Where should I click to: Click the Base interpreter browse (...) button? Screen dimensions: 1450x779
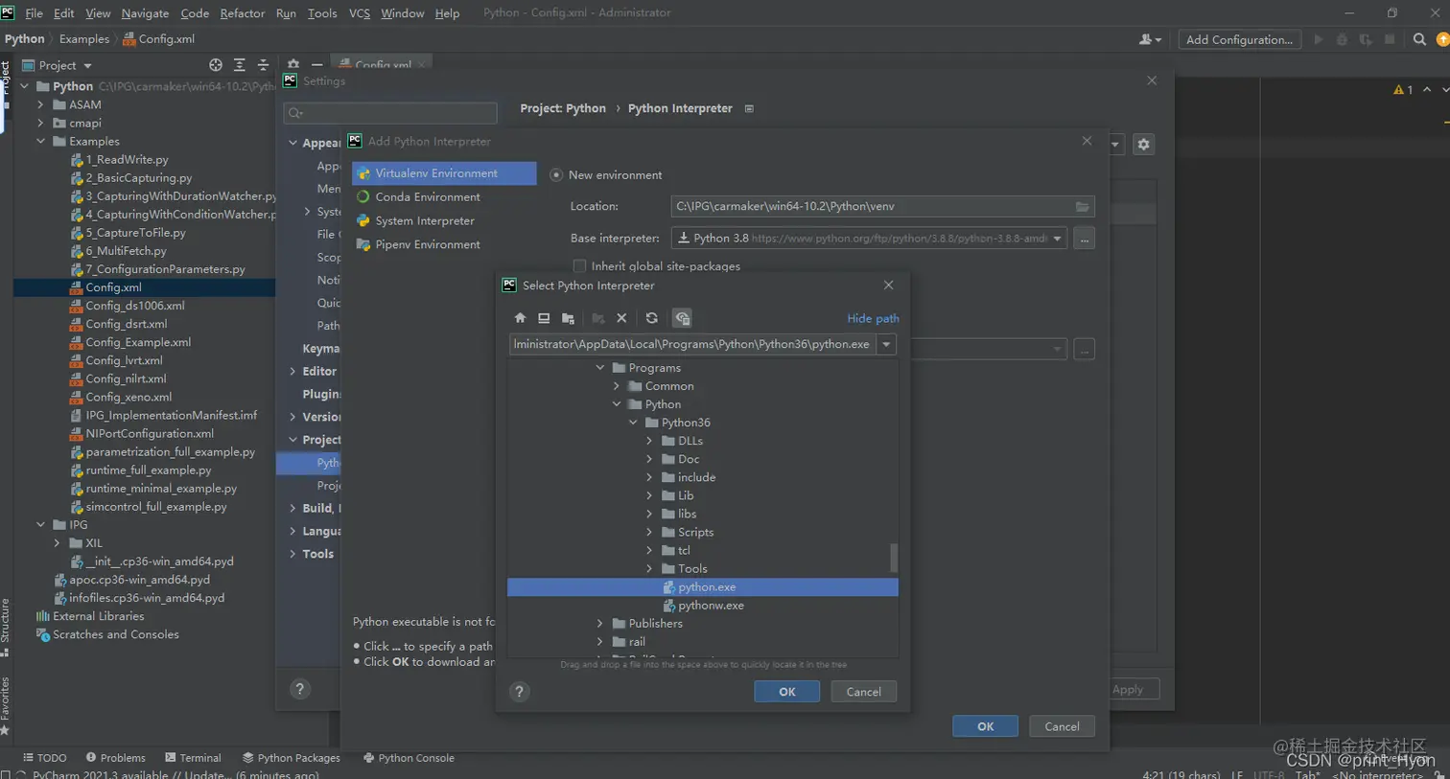point(1084,239)
